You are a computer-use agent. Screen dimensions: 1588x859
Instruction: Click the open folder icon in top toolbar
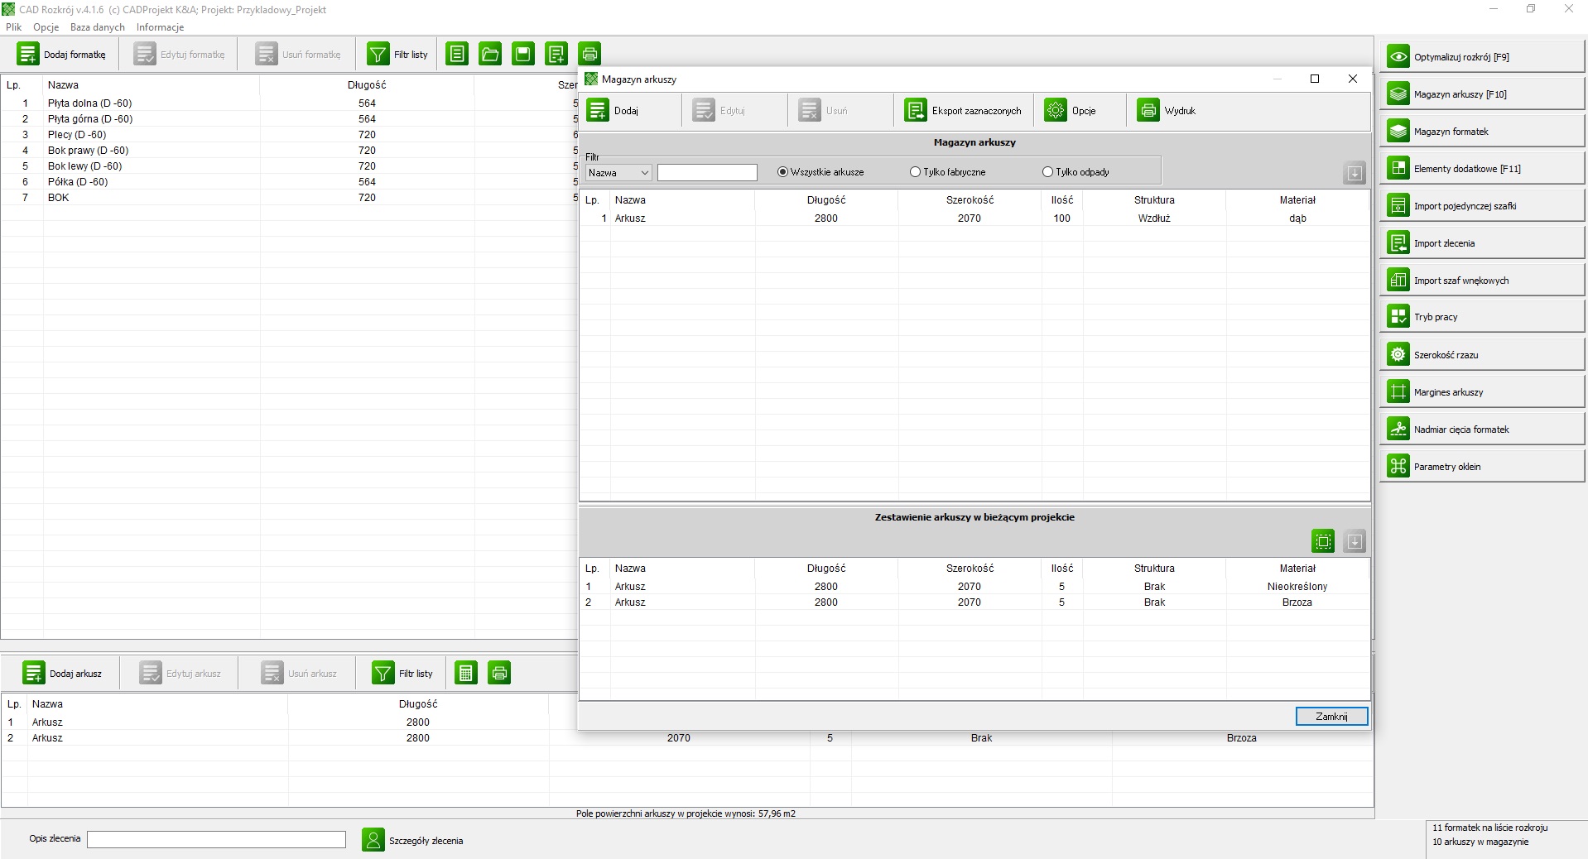click(490, 55)
